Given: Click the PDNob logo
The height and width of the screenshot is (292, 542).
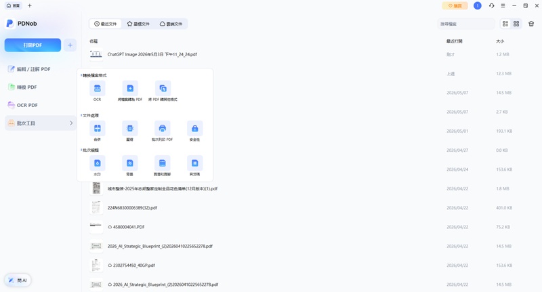Looking at the screenshot, I should point(22,24).
